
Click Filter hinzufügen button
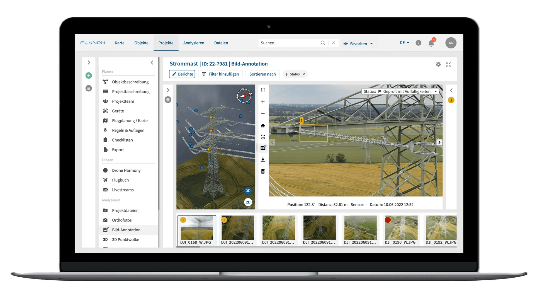[x=220, y=74]
